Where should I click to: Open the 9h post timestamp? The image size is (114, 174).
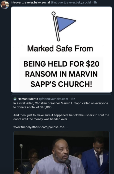click(x=95, y=2)
